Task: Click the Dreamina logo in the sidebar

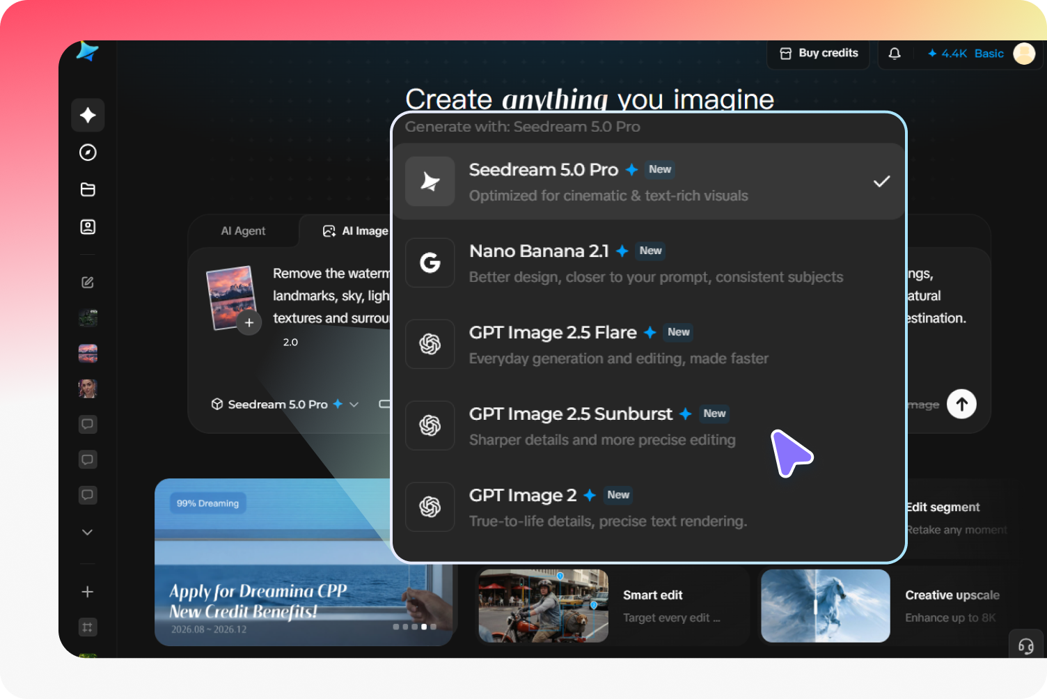Action: [x=87, y=52]
